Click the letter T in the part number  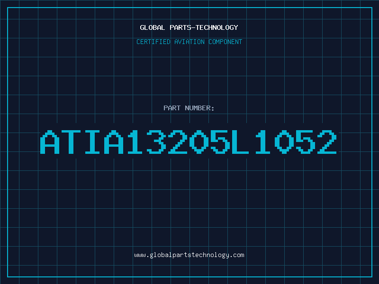pos(71,142)
